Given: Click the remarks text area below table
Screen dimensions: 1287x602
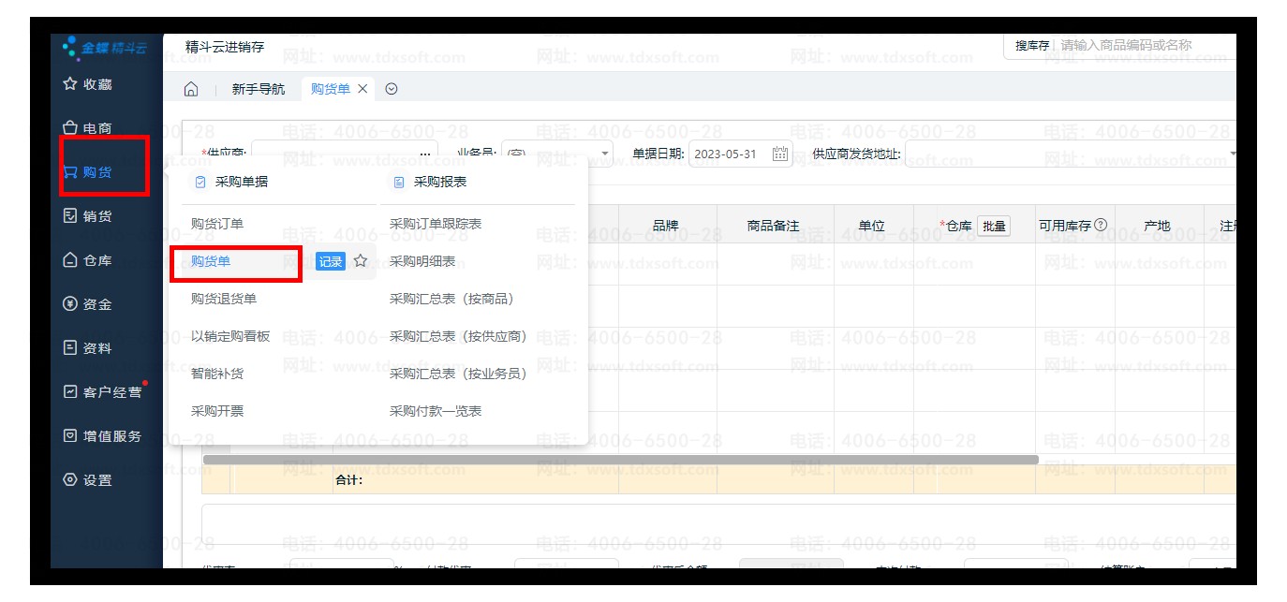Looking at the screenshot, I should pos(718,522).
